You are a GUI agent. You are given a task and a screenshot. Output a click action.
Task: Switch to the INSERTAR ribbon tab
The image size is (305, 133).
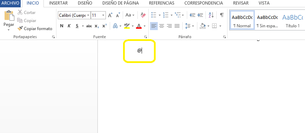coord(58,3)
